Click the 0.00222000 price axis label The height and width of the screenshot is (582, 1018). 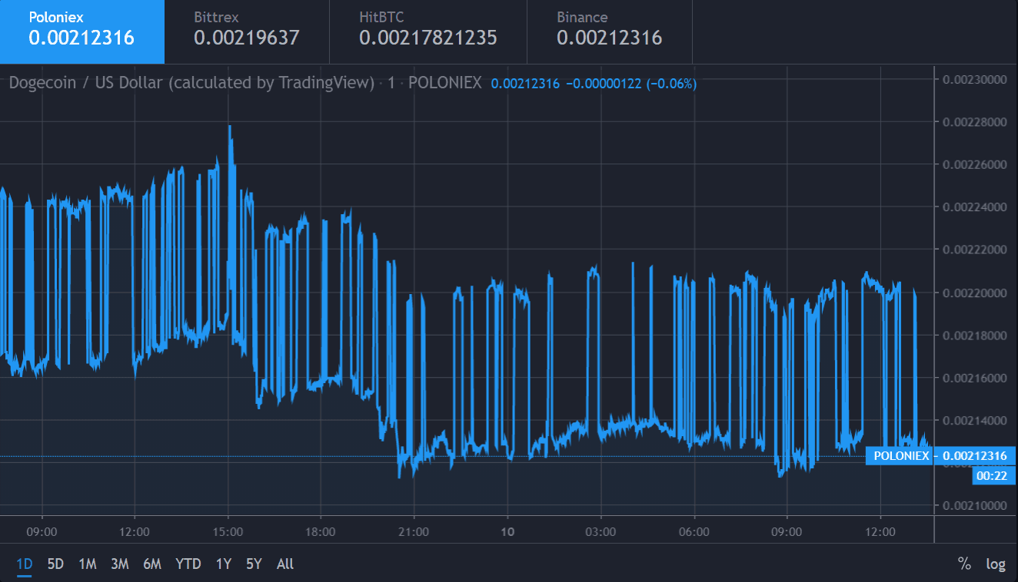click(974, 250)
